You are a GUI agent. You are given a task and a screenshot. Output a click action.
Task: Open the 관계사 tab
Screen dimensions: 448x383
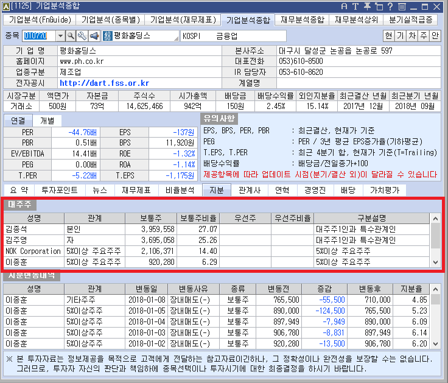click(250, 191)
